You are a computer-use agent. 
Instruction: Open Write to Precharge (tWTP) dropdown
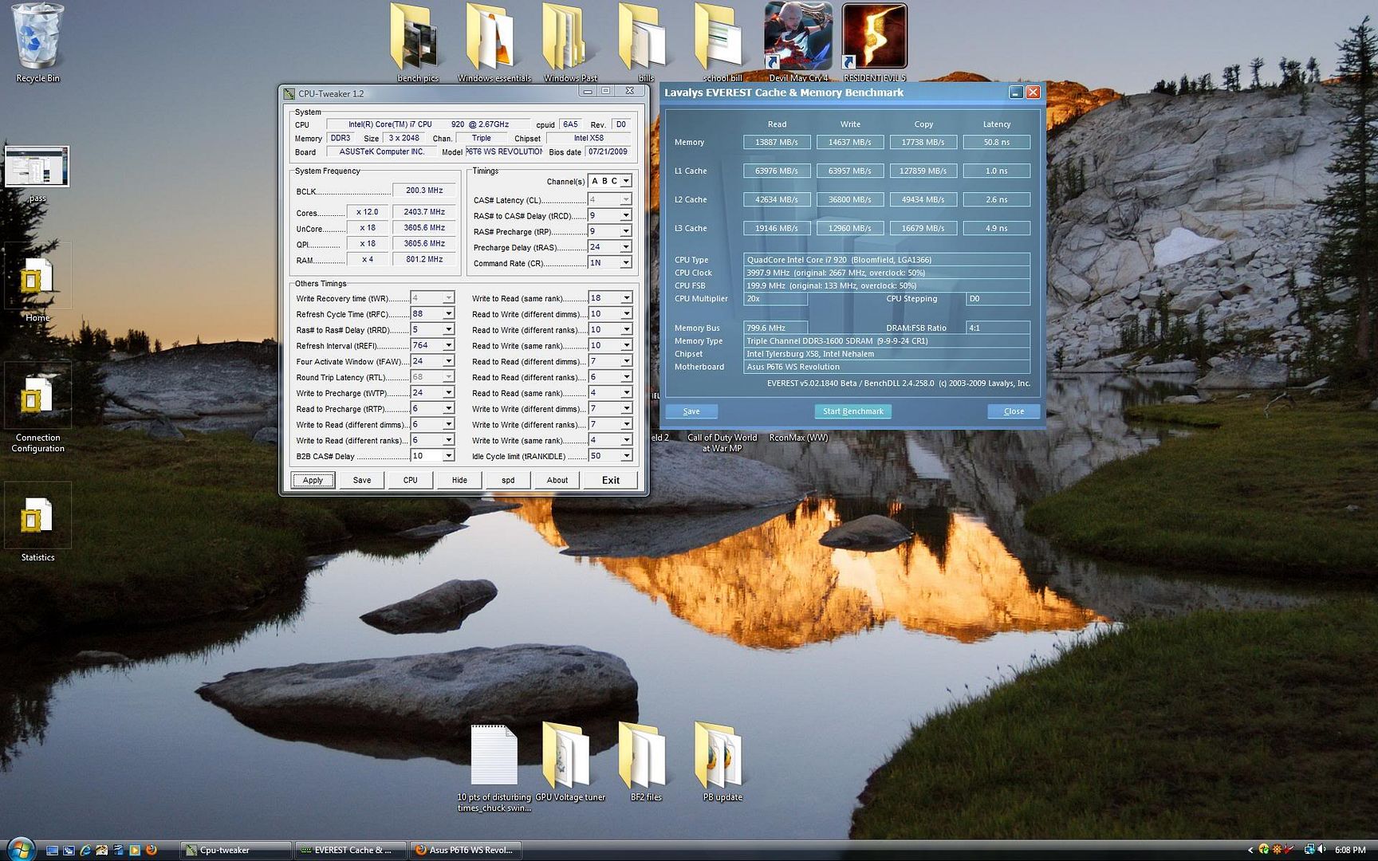tap(448, 393)
